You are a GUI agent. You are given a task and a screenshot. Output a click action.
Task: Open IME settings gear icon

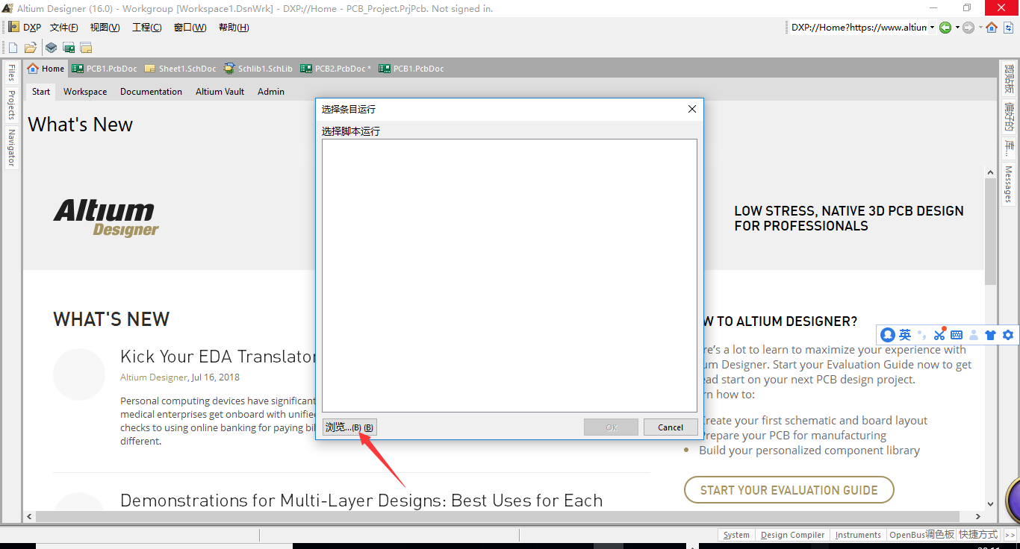point(1008,335)
